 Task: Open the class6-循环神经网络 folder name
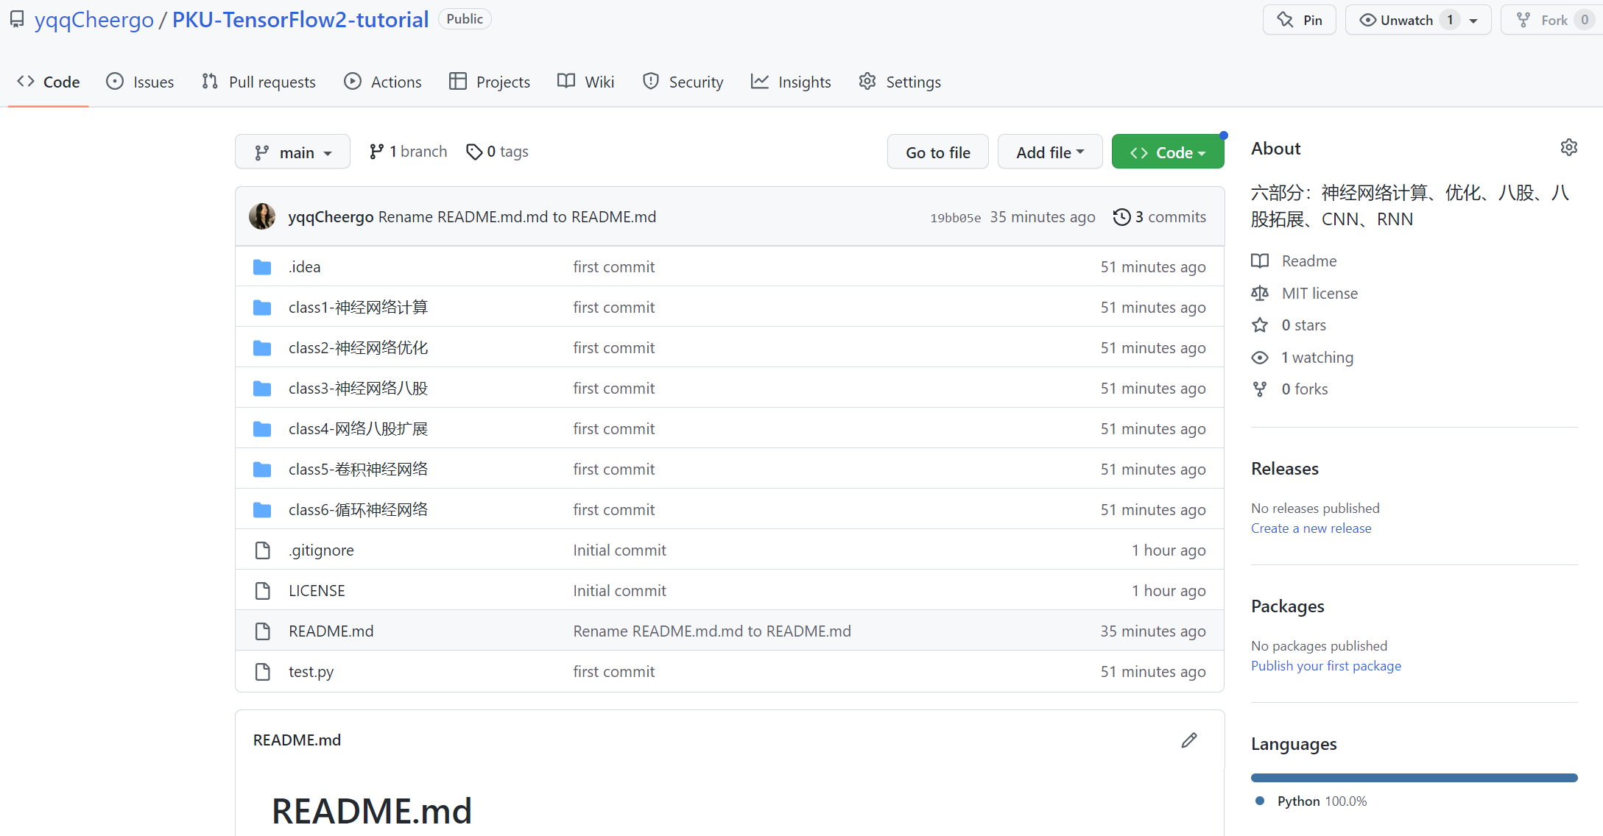[358, 510]
